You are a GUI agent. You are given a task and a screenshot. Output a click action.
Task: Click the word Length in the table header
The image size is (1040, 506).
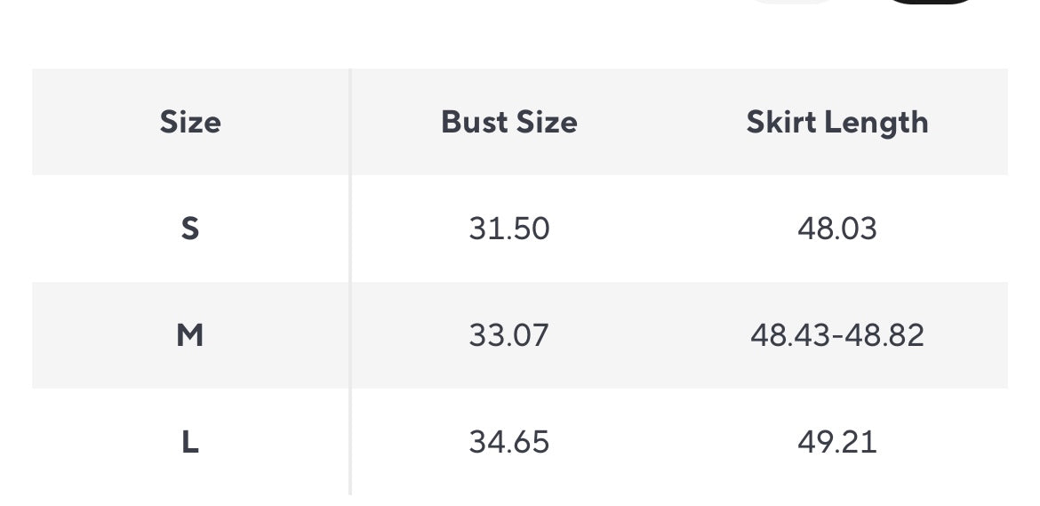pyautogui.click(x=873, y=122)
